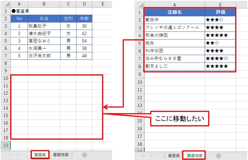Click right sheet-scroll arrow in left workbook
Screen dimensions: 248x160
pyautogui.click(x=18, y=155)
